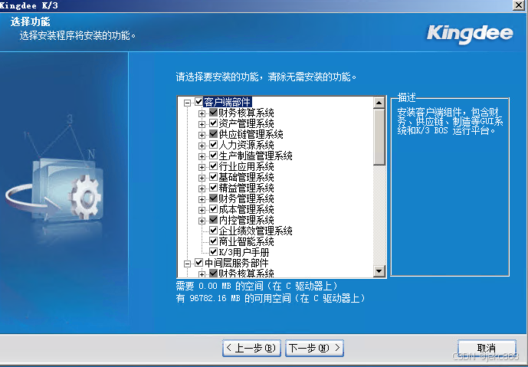Screen dimensions: 528x367
Task: Expand the 资产管理系统 node
Action: coord(202,124)
